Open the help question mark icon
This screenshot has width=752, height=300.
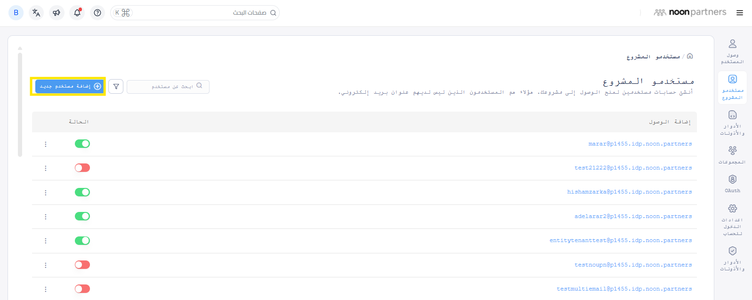tap(97, 13)
